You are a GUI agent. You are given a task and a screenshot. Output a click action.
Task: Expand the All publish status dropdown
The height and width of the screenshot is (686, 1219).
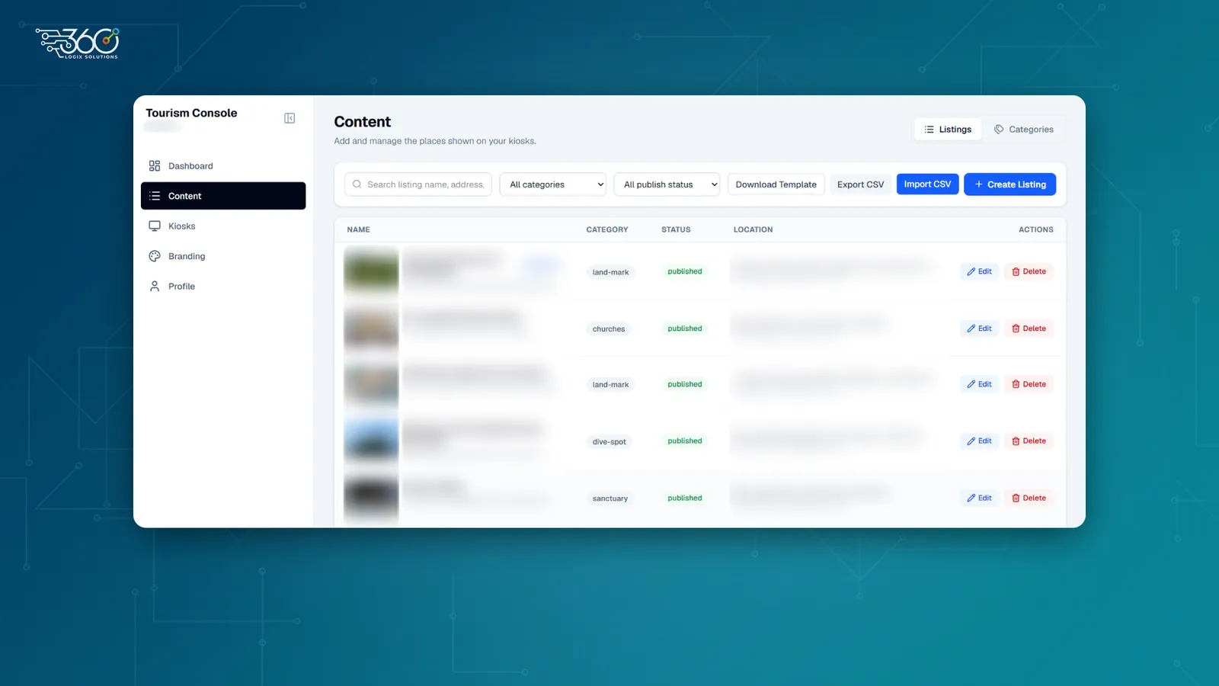pos(667,184)
